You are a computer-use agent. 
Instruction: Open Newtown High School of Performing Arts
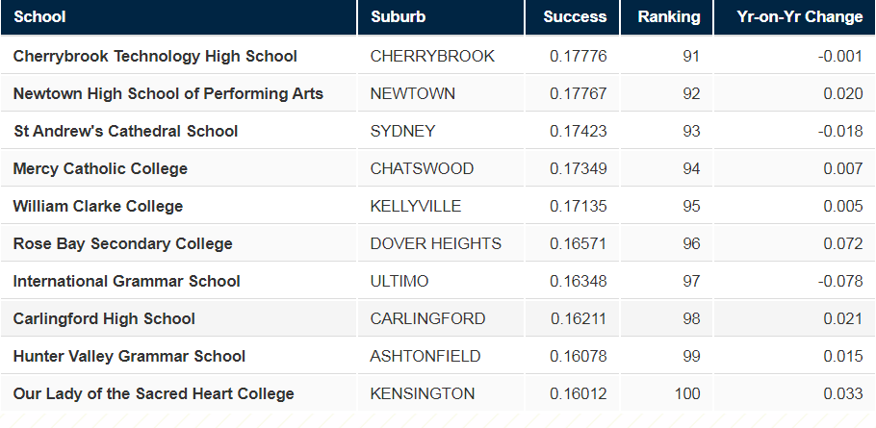click(x=167, y=93)
